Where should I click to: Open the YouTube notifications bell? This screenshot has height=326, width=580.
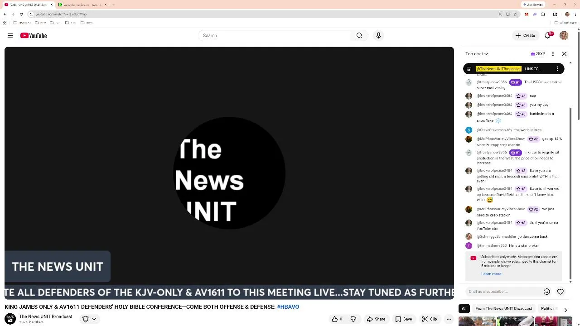548,35
